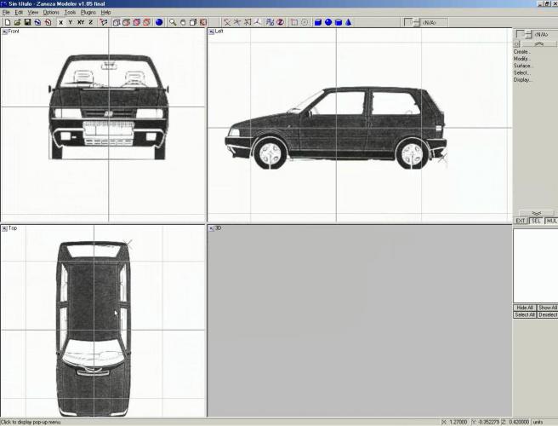Toggle the Y axis constraint
Viewport: 558px width, 426px height.
(x=70, y=22)
